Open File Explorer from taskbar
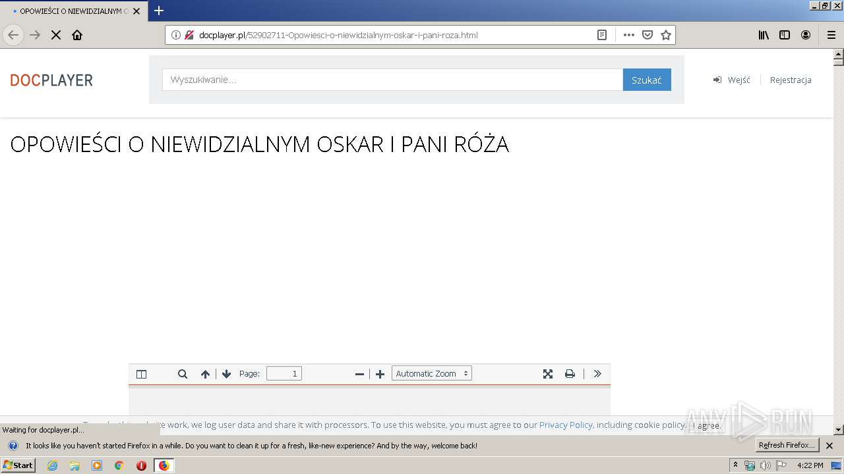Viewport: 844px width, 474px height. point(75,465)
